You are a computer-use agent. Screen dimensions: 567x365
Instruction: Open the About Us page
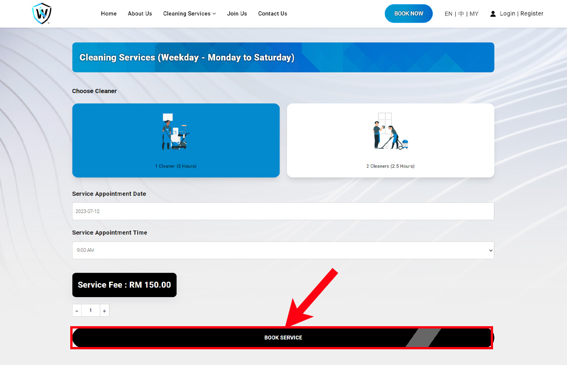click(x=140, y=14)
